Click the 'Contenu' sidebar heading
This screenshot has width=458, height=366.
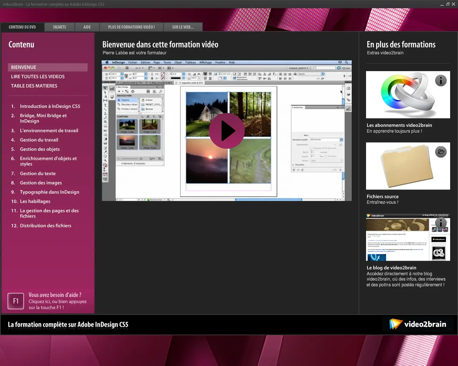pyautogui.click(x=21, y=44)
